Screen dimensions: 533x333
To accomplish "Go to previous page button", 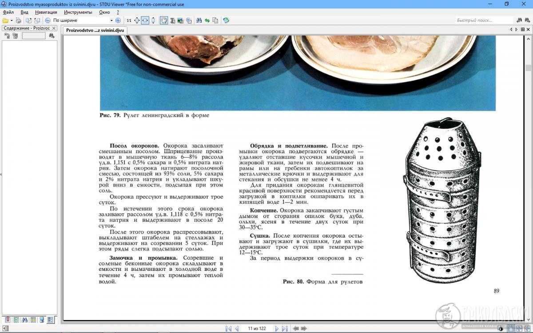I will 237,329.
